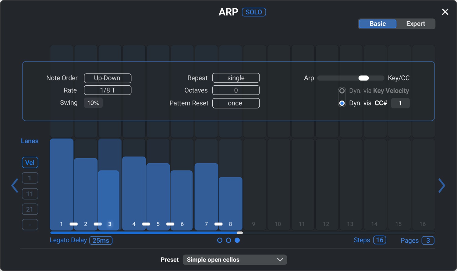
Task: Open the Octaves 0 dropdown
Action: pos(236,90)
